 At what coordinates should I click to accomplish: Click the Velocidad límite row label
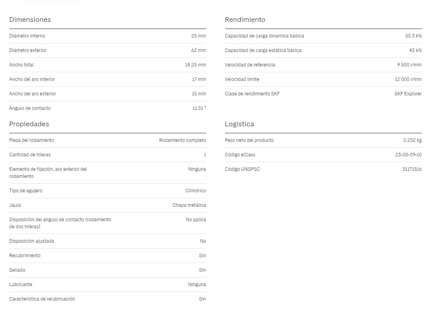[242, 79]
